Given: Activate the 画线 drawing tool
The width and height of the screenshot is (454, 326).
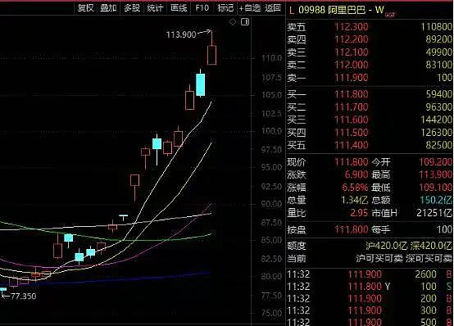Looking at the screenshot, I should tap(179, 8).
